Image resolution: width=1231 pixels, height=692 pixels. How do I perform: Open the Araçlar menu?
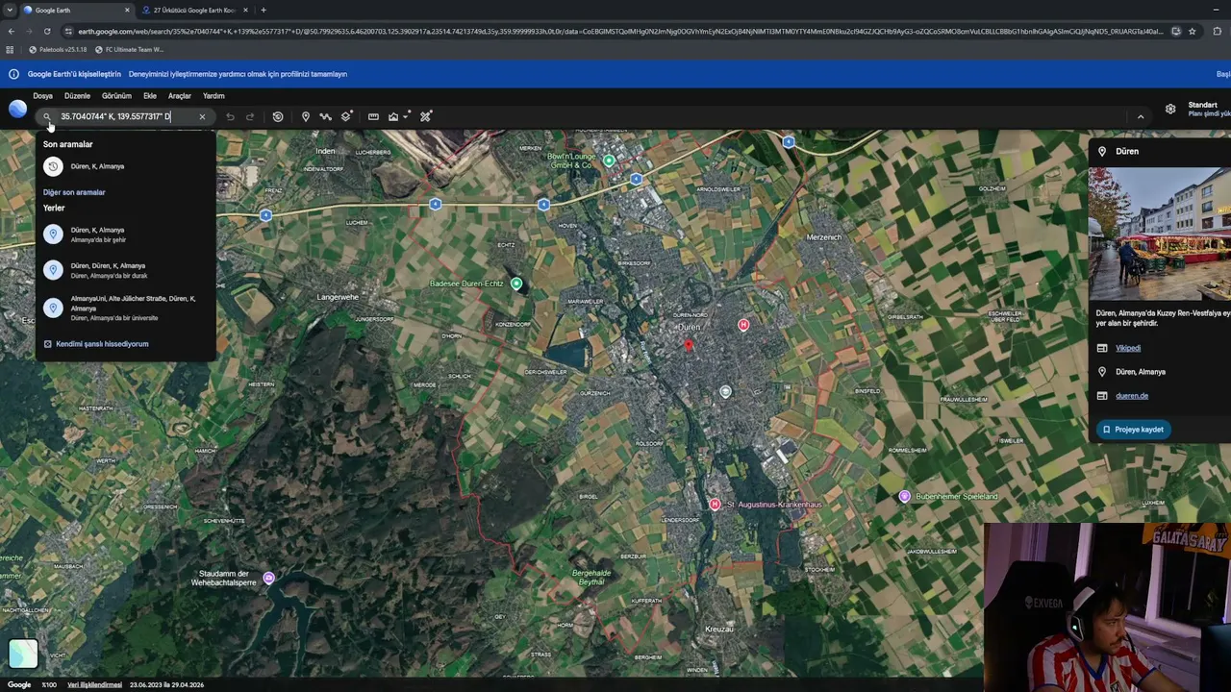tap(180, 96)
